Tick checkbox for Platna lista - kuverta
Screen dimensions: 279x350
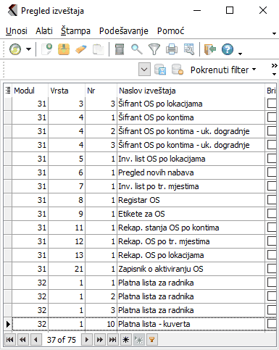pos(272,324)
